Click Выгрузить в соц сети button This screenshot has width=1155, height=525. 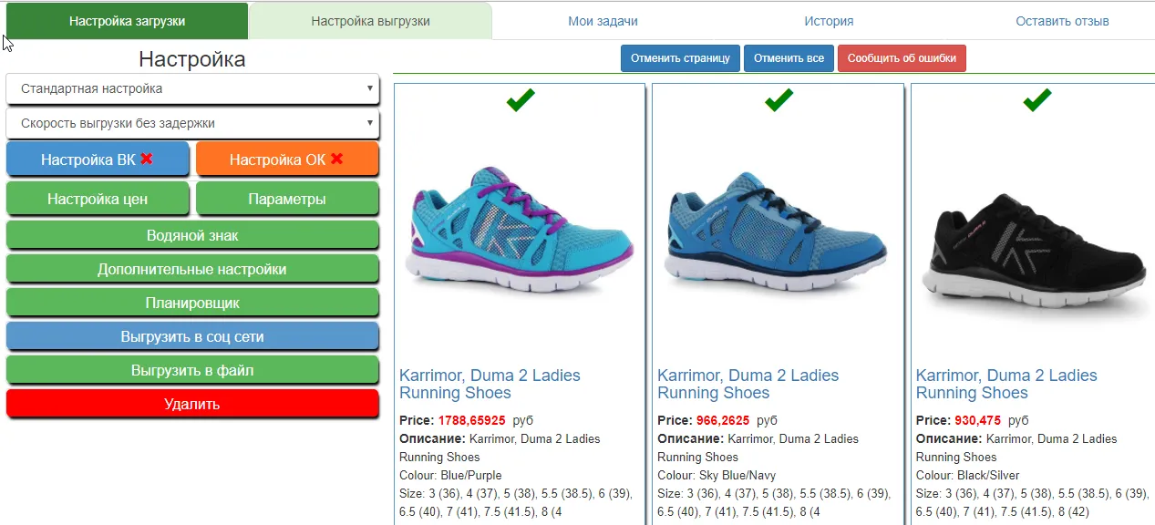click(x=192, y=336)
